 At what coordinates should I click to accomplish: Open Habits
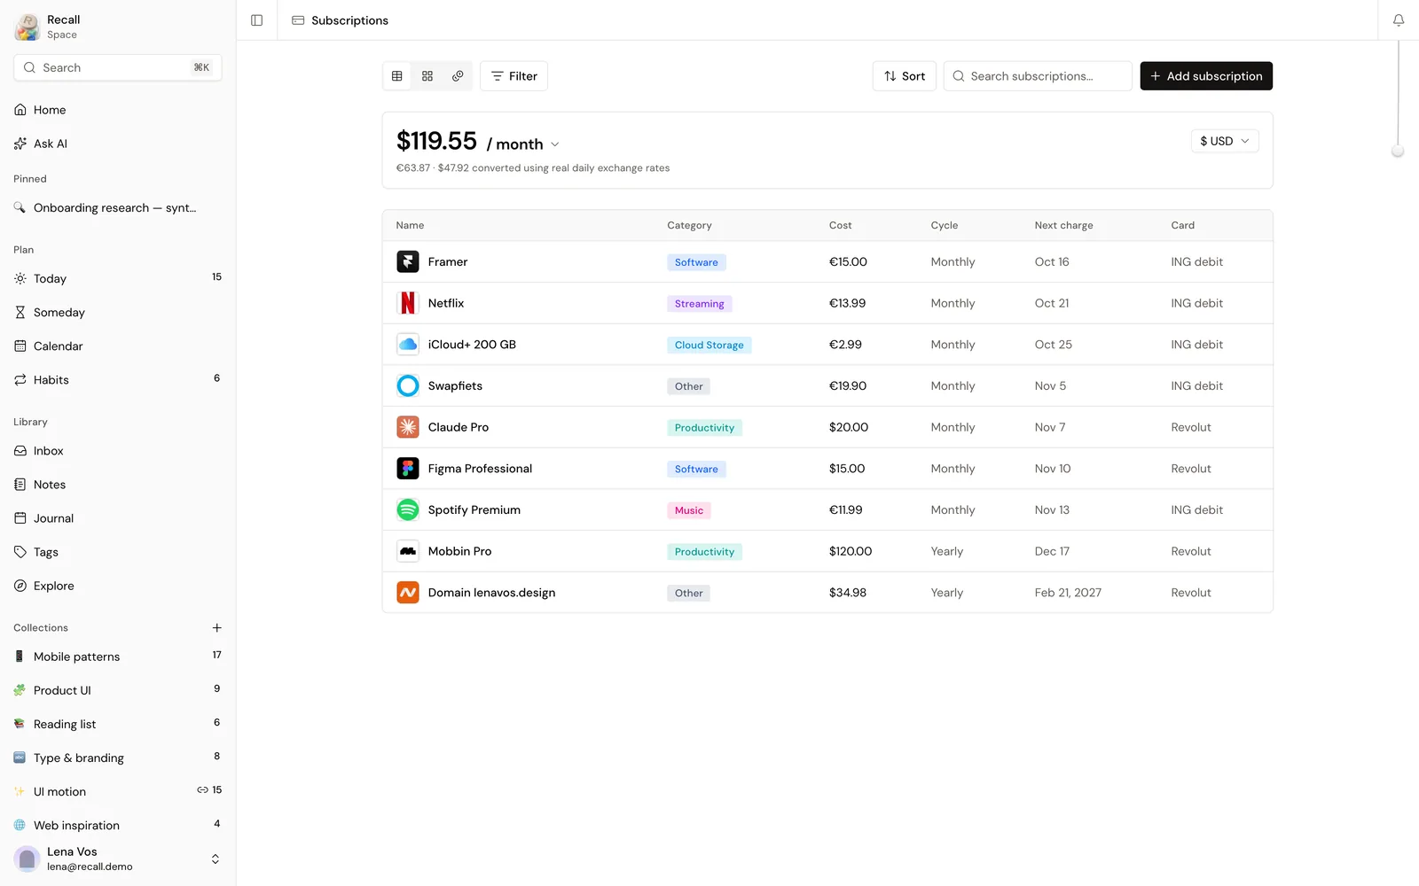click(118, 379)
